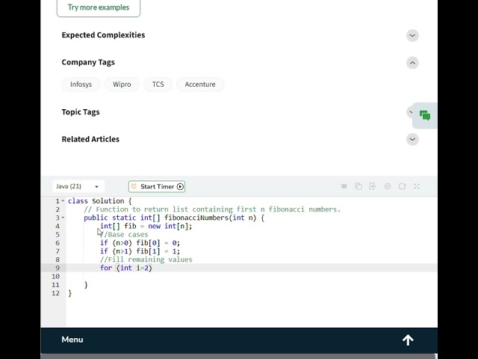The image size is (478, 359).
Task: Start the timer with Start Timer button
Action: (x=157, y=186)
